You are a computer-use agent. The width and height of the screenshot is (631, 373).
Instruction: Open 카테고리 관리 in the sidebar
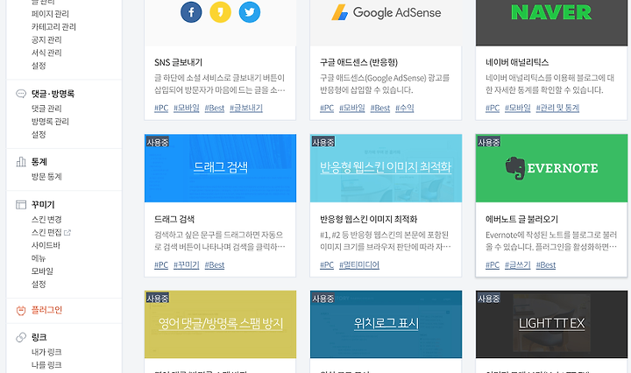point(54,26)
